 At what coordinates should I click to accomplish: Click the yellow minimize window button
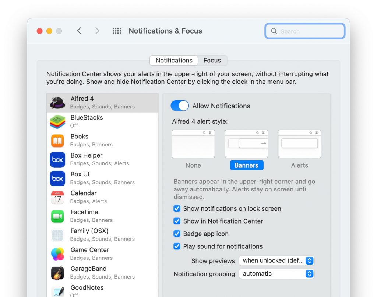pos(49,31)
